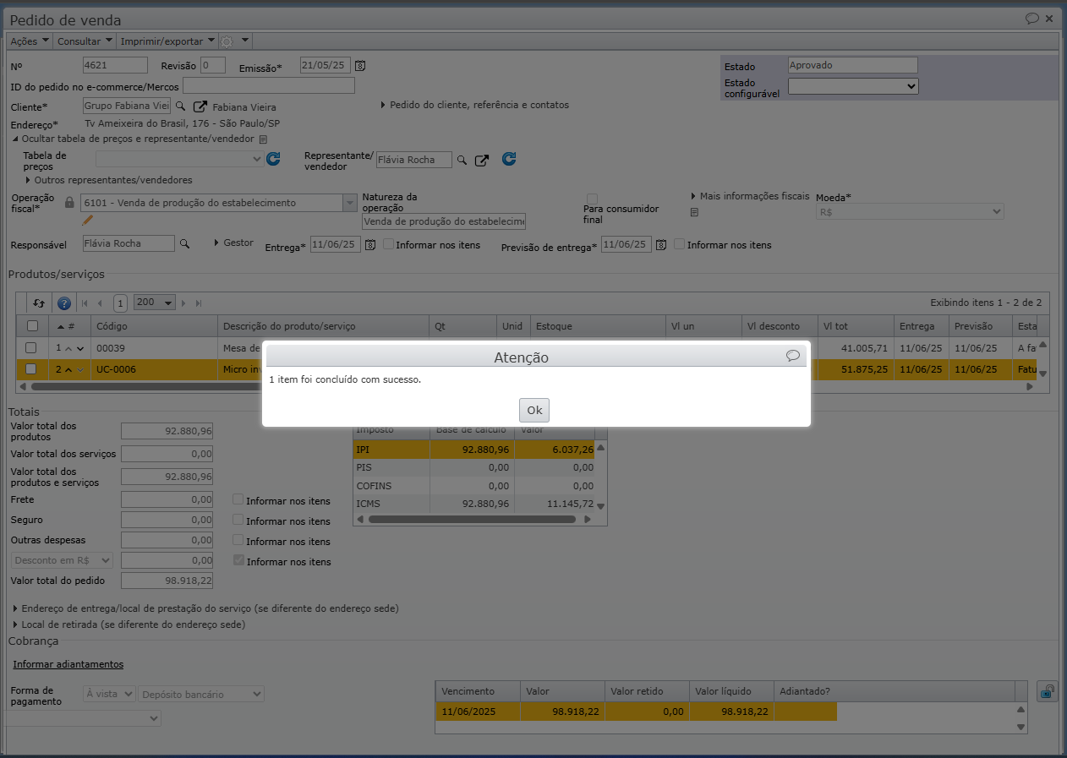Image resolution: width=1067 pixels, height=758 pixels.
Task: Open the Ações menu
Action: click(x=30, y=41)
